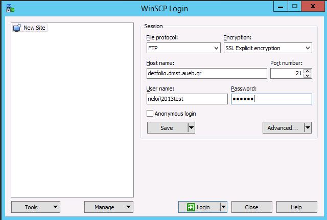This screenshot has height=220, width=327.
Task: Increase the port number with up arrow
Action: click(x=307, y=71)
